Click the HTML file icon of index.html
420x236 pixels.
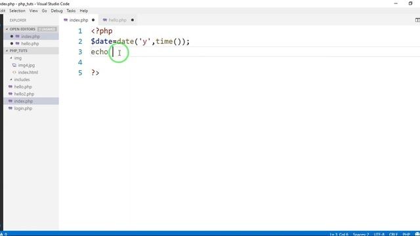coord(14,73)
